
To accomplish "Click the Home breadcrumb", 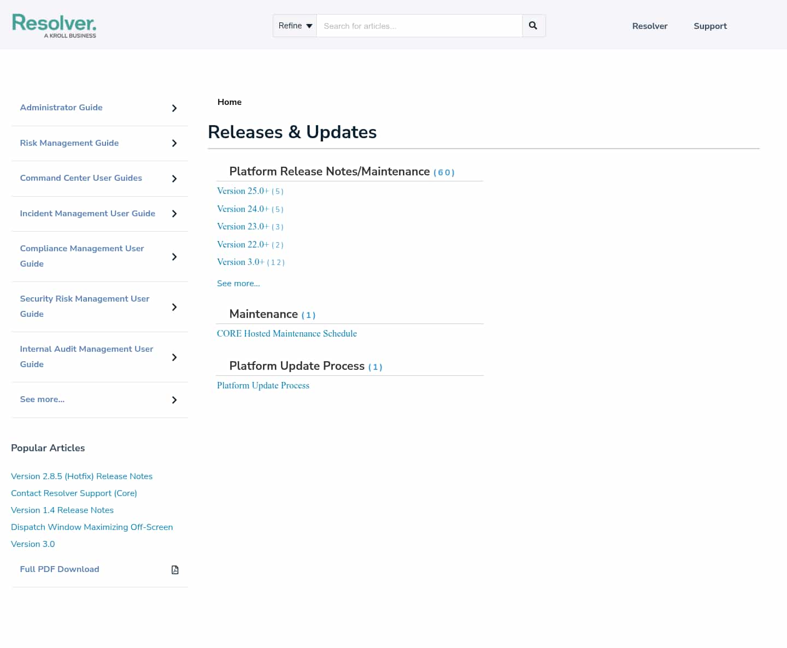I will point(230,102).
